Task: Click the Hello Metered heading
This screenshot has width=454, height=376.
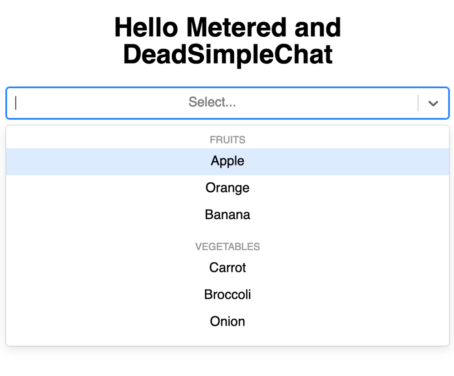Action: click(227, 27)
